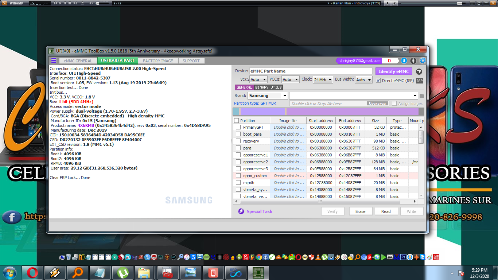Click Winamp stop button

(x=70, y=3)
